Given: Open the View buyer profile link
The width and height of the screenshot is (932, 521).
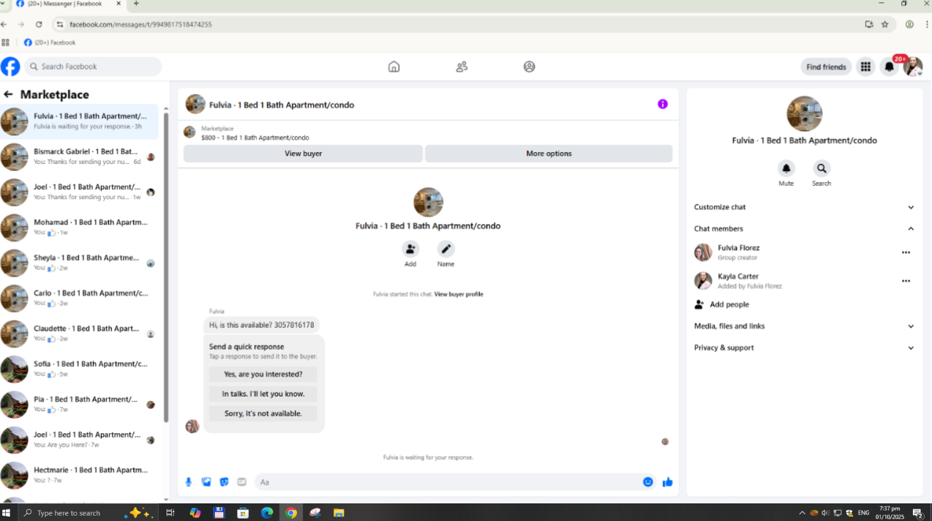Looking at the screenshot, I should 459,294.
